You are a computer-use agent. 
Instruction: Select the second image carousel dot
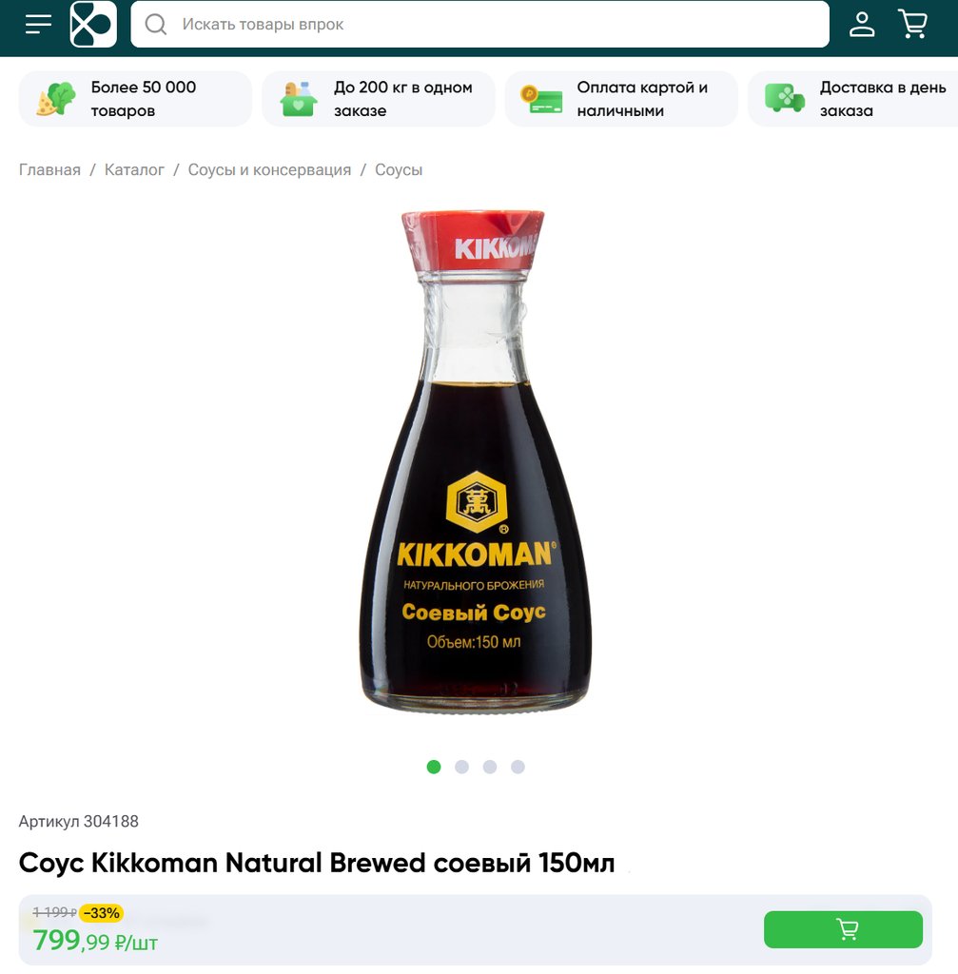click(461, 767)
